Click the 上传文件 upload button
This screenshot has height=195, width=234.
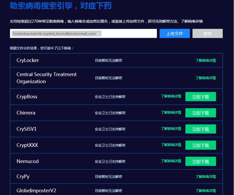click(x=174, y=33)
